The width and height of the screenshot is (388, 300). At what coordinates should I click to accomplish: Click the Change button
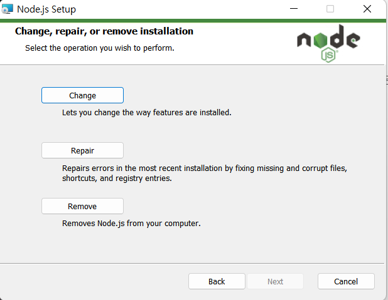[82, 95]
